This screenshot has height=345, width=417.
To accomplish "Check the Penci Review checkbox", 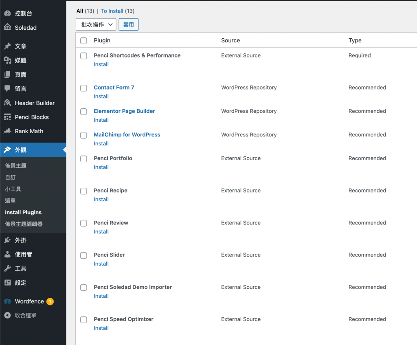I will tap(83, 223).
